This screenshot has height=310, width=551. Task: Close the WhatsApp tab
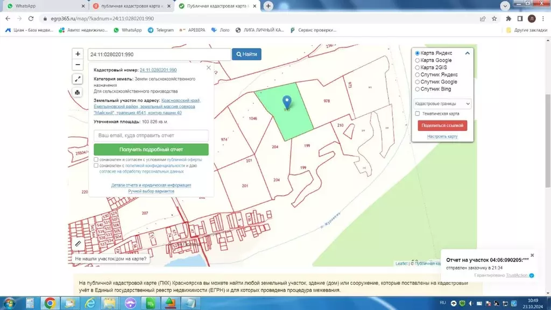point(83,6)
